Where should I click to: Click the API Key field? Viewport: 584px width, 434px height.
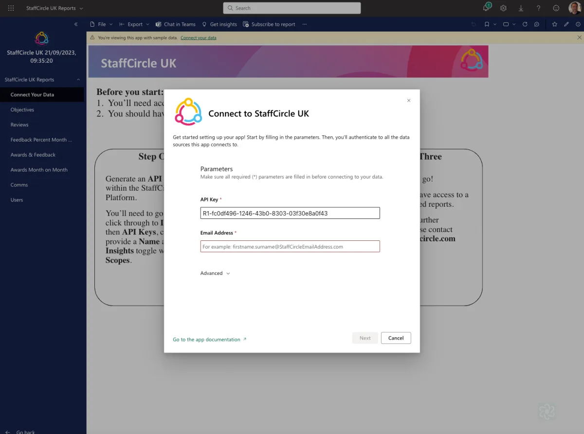point(290,213)
